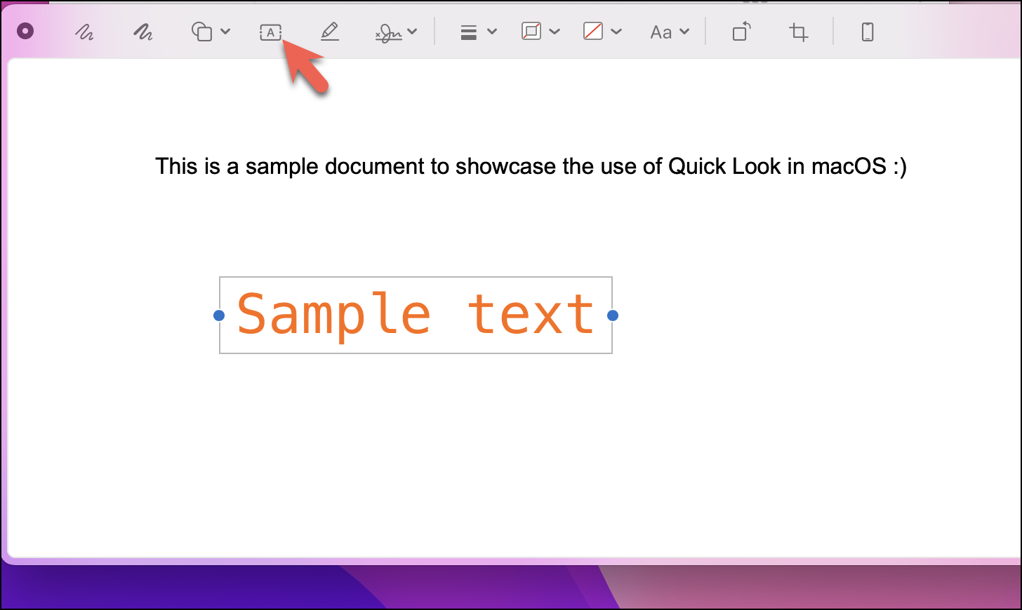
Task: Open the Shape Style line thickness tool
Action: pos(469,32)
